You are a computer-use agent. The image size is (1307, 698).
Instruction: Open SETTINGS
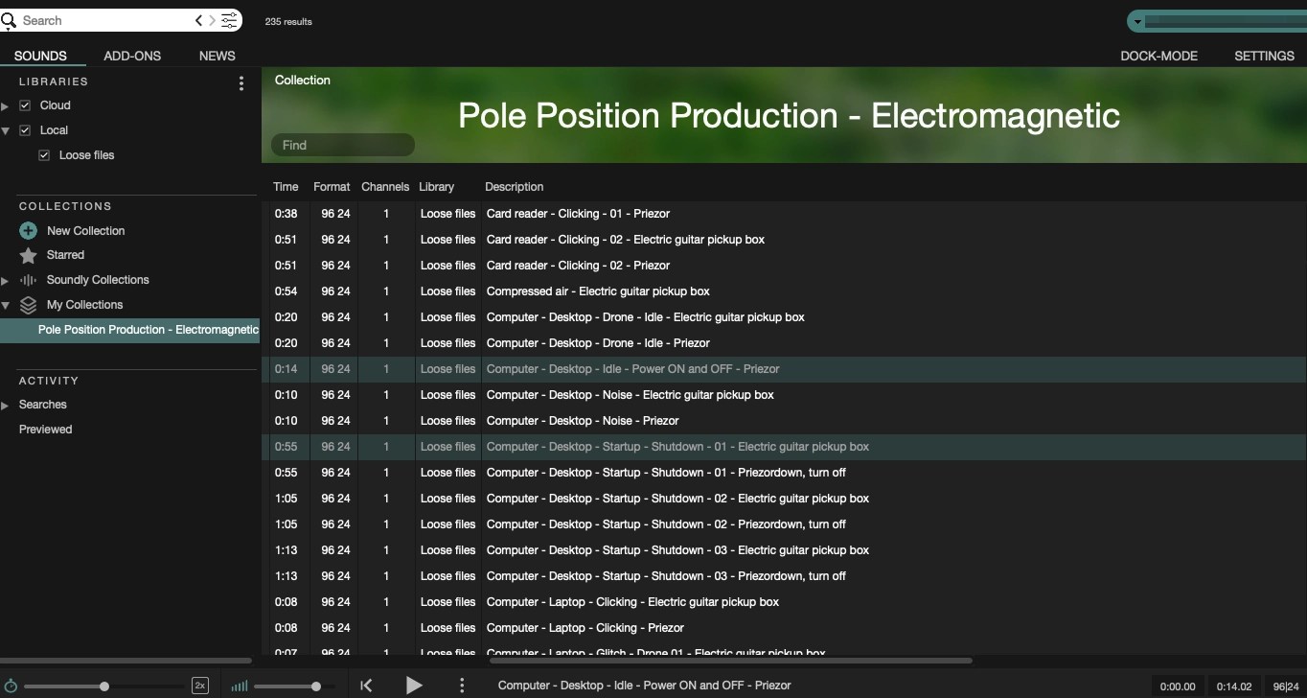click(x=1264, y=56)
